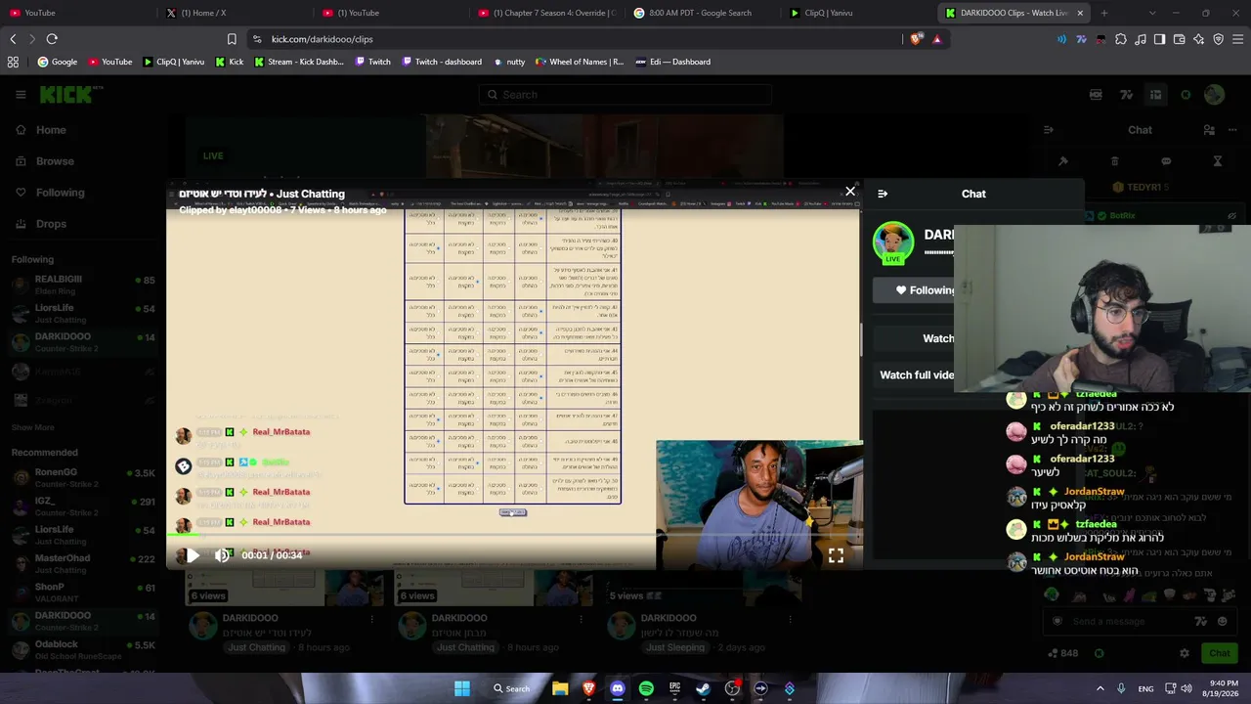Open RonenGG from Recommended list

pos(82,478)
